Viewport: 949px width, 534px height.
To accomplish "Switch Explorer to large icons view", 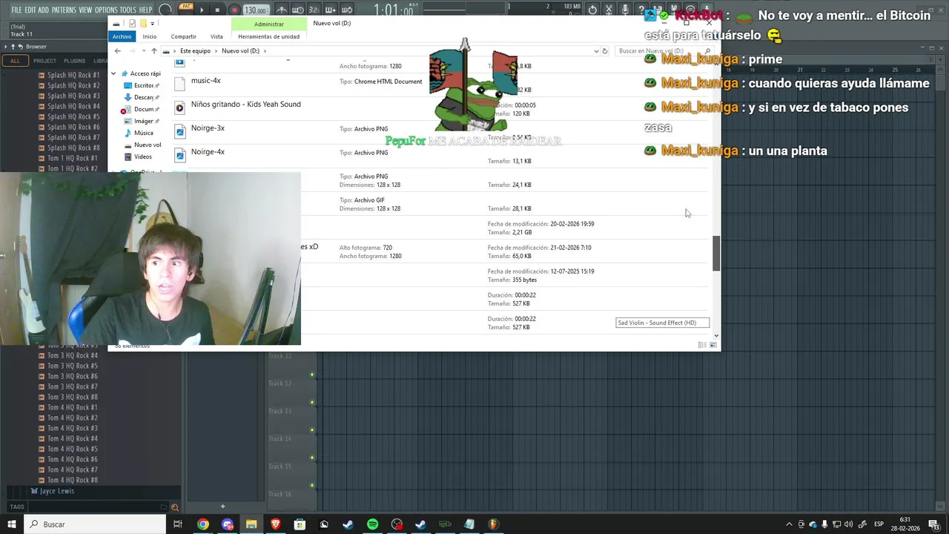I will [713, 345].
